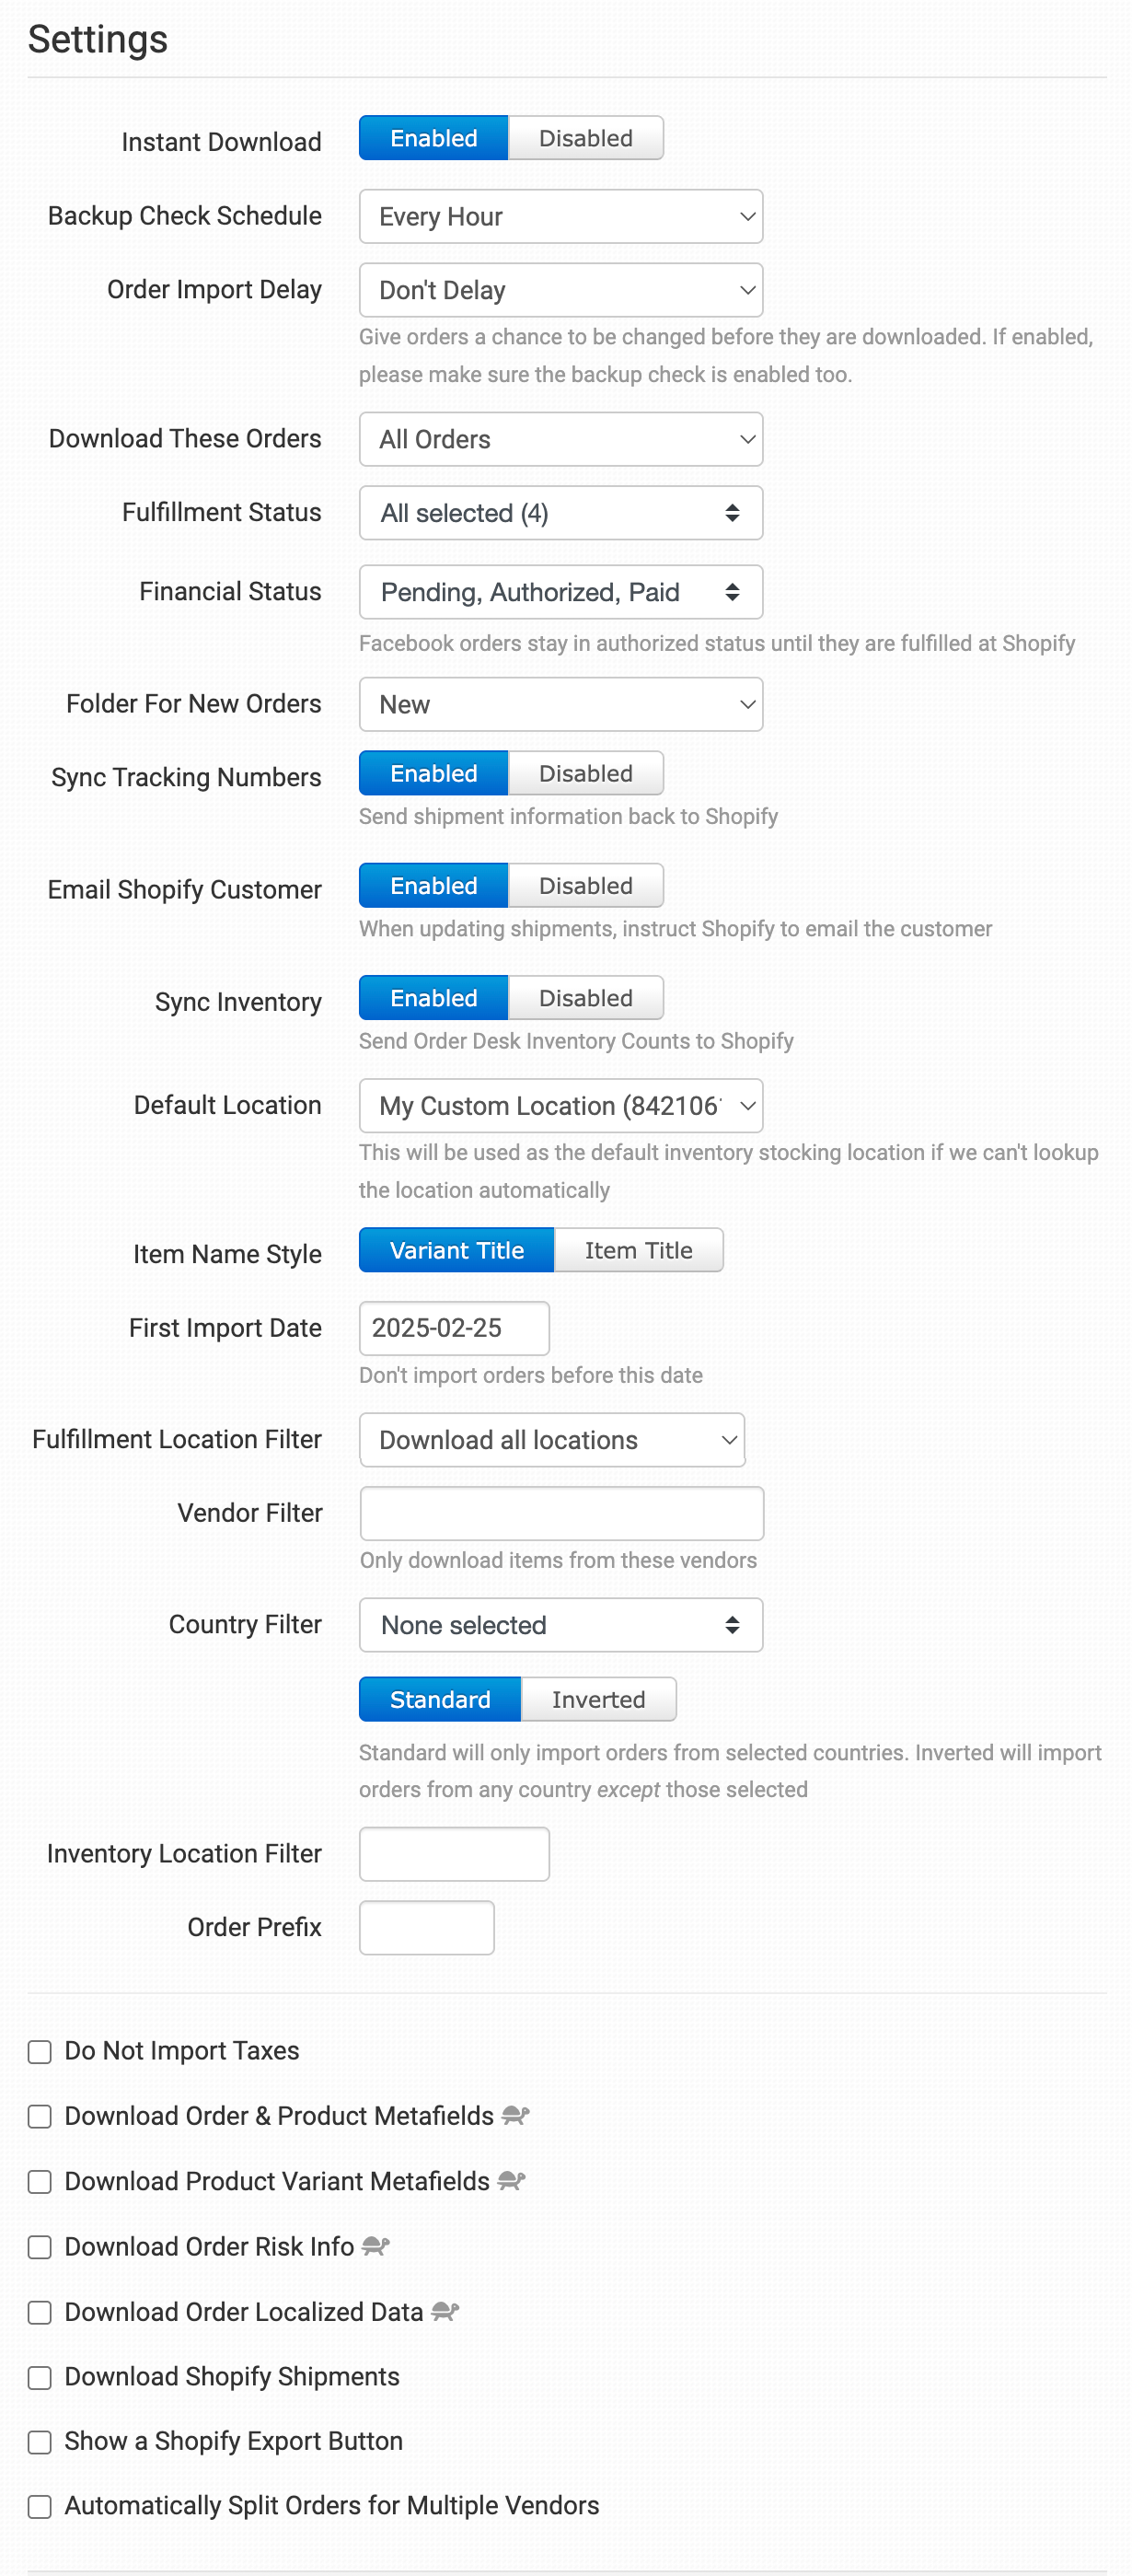Check Download Order Risk Info
This screenshot has height=2576, width=1132.
[39, 2248]
